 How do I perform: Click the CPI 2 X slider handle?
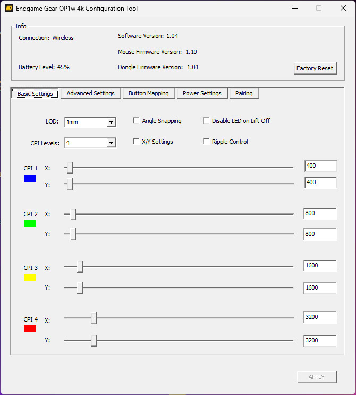(73, 215)
